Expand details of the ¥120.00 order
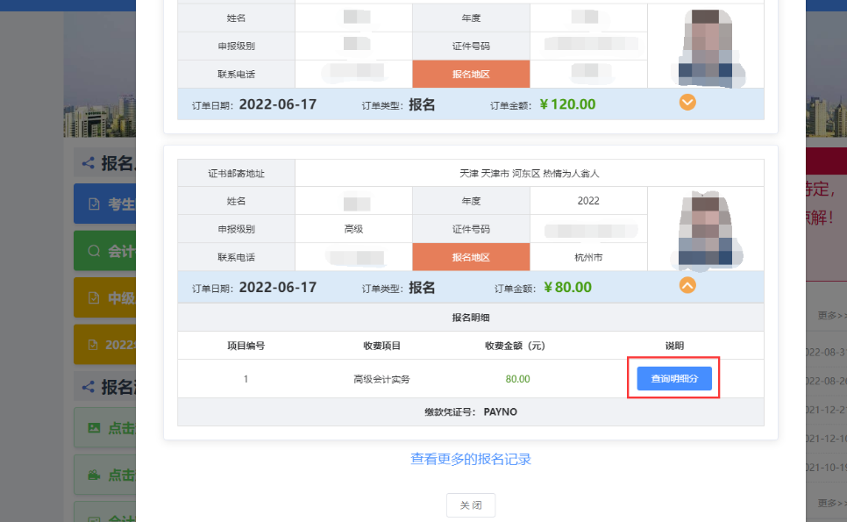The image size is (847, 522). pos(688,103)
